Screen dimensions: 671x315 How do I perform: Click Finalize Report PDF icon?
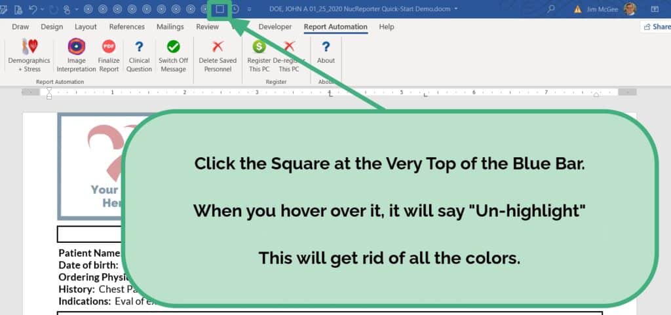(109, 54)
